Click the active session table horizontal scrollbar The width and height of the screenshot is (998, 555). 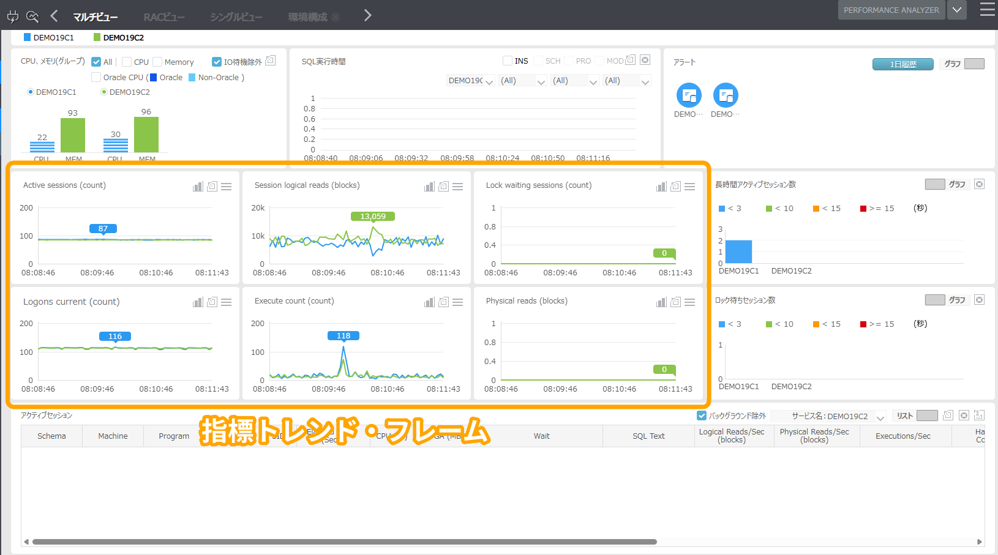pos(344,542)
